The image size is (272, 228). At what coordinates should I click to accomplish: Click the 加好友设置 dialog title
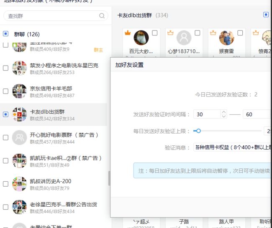pos(129,65)
